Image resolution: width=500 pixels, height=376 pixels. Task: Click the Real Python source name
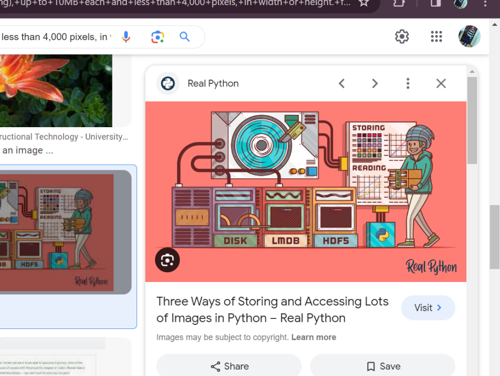click(213, 84)
